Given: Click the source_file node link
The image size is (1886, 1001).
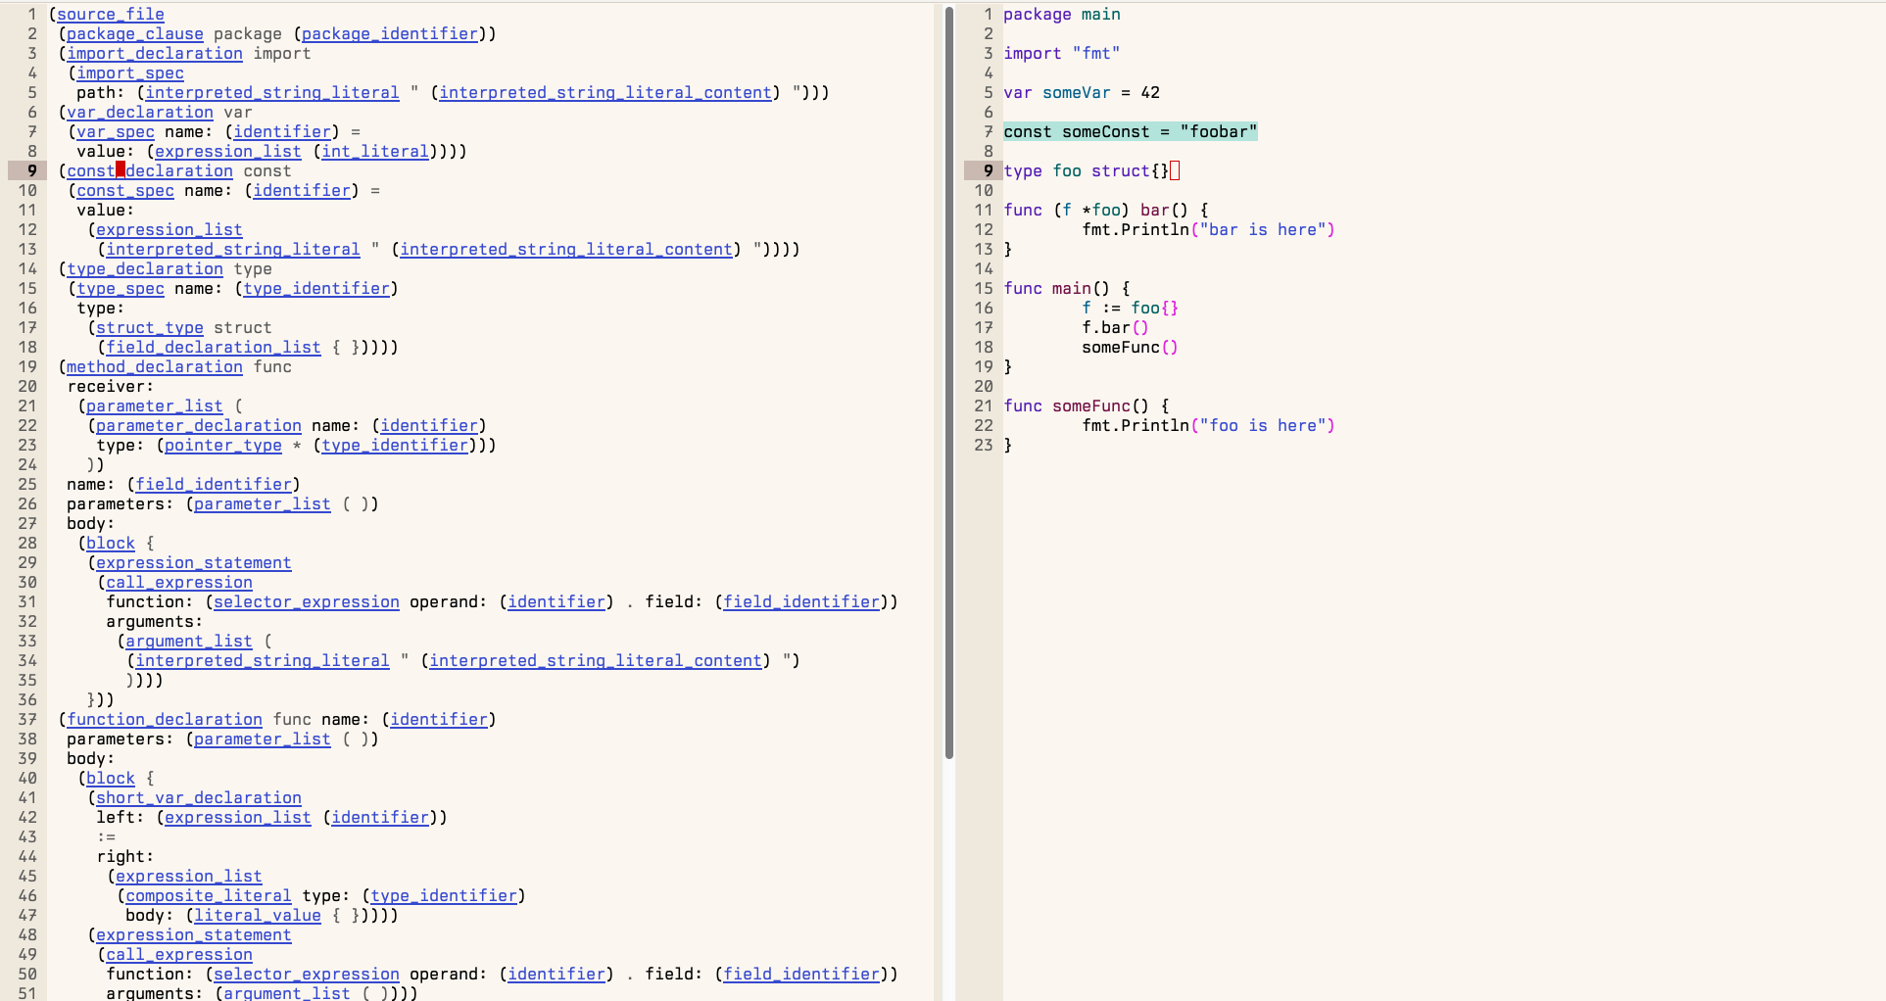Looking at the screenshot, I should coord(111,15).
